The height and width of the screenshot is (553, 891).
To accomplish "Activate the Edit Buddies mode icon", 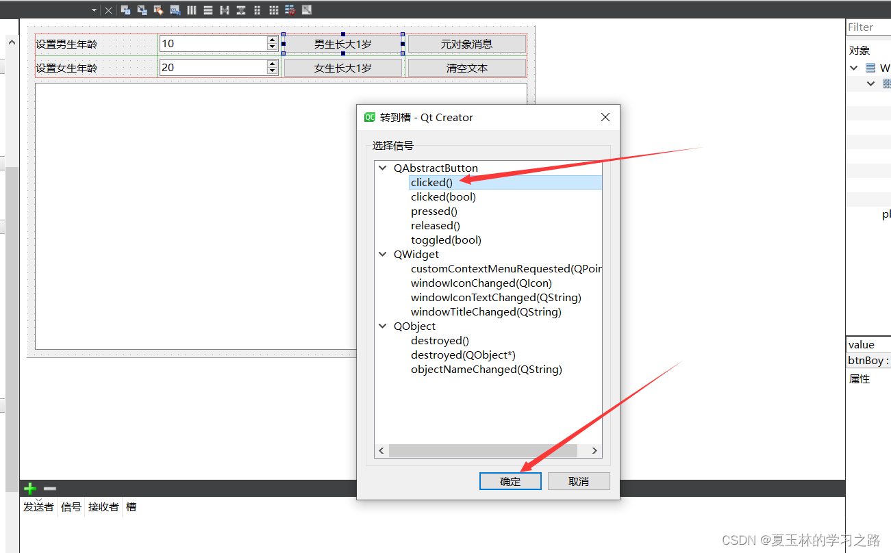I will (x=159, y=10).
